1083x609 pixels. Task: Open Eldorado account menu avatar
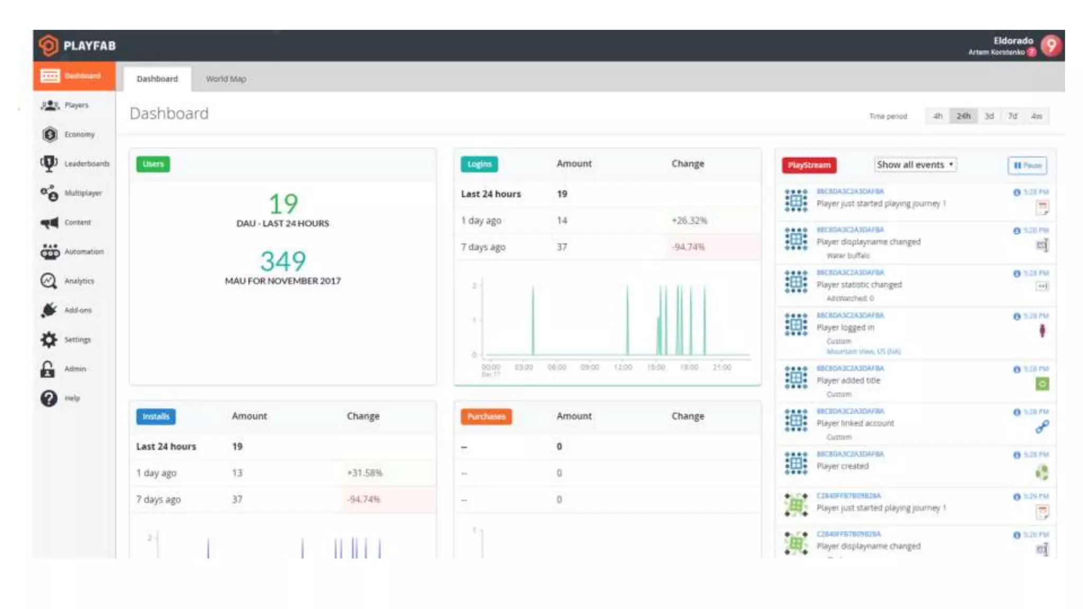tap(1051, 45)
